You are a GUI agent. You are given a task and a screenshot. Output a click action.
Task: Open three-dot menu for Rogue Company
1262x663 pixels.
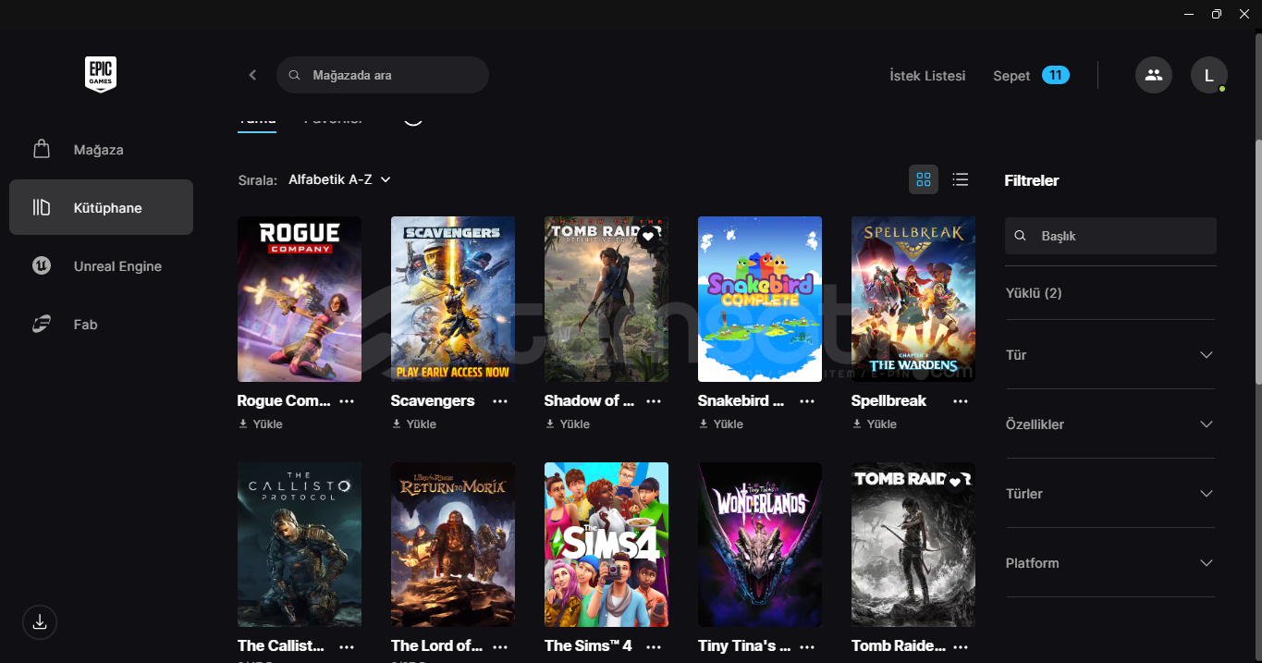[x=347, y=401]
